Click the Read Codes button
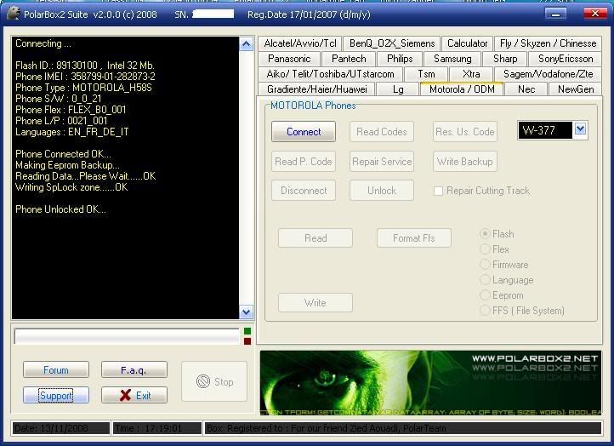 382,132
